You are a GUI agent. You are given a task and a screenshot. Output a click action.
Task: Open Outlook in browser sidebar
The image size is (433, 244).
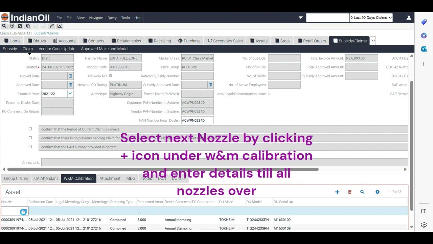tap(424, 49)
